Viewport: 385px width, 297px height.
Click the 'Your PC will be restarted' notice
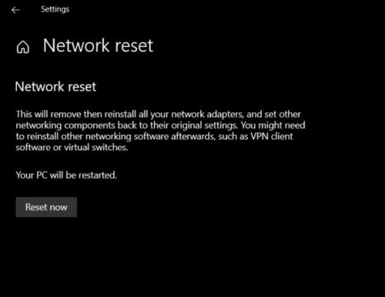click(x=66, y=175)
